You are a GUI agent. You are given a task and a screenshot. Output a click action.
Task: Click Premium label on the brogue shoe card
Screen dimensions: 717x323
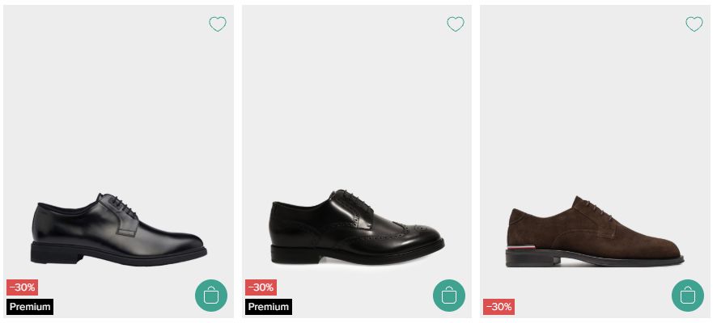[269, 307]
